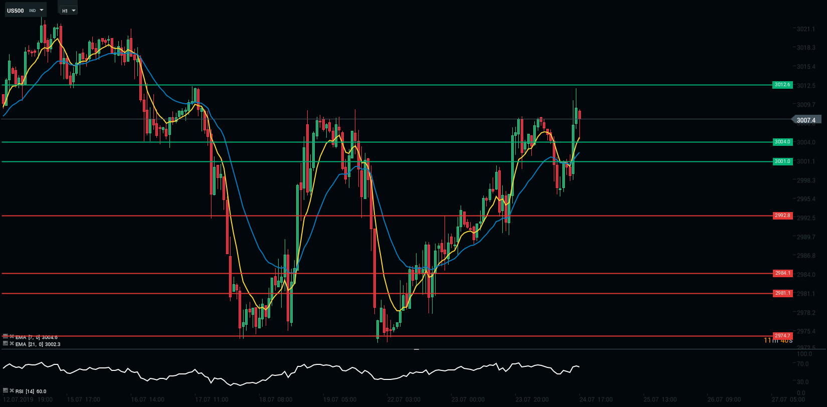Click the RSI 70.0 scale label
The height and width of the screenshot is (407, 827).
click(x=802, y=364)
